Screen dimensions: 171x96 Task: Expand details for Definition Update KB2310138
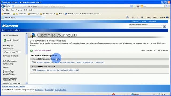coord(35,62)
